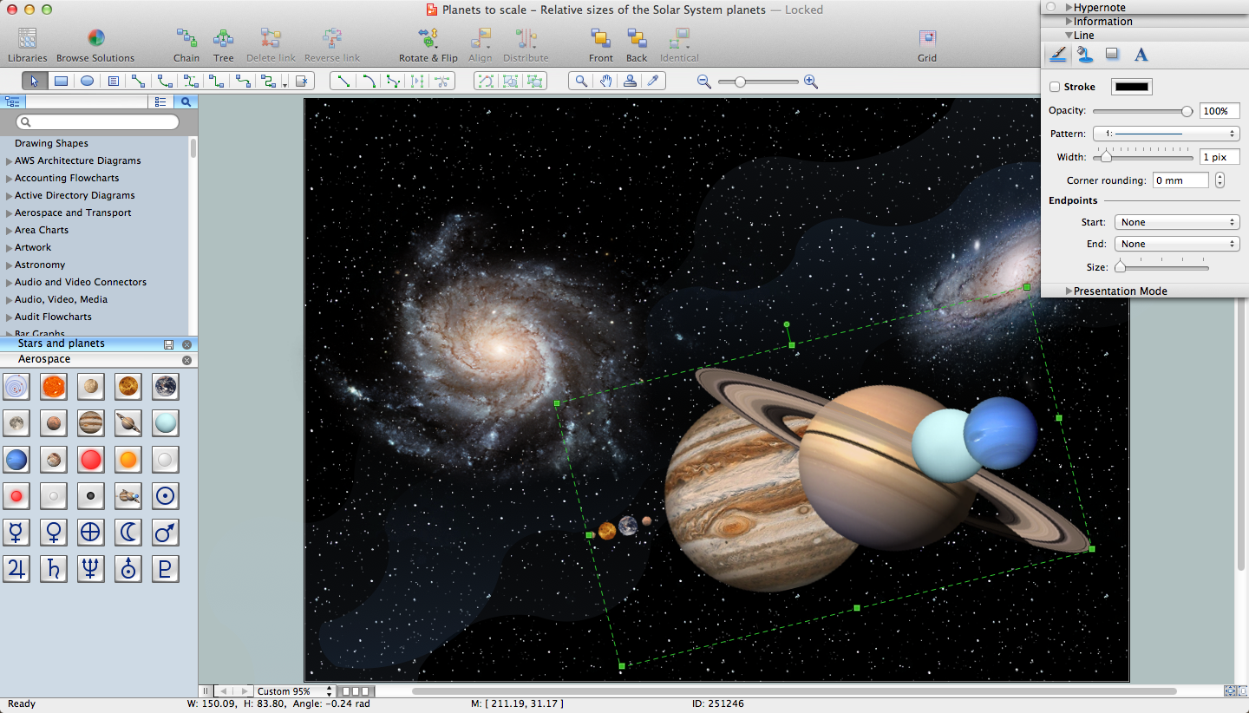Select the Stars and planets library
The height and width of the screenshot is (713, 1249).
click(61, 343)
